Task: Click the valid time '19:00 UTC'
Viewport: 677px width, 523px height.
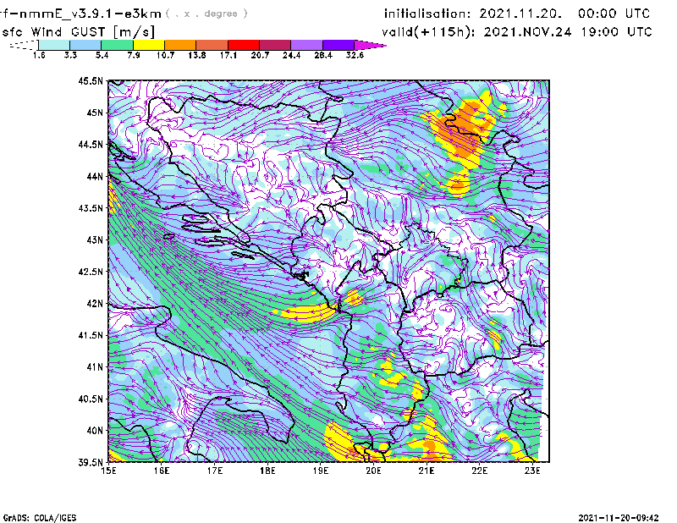Action: tap(617, 32)
